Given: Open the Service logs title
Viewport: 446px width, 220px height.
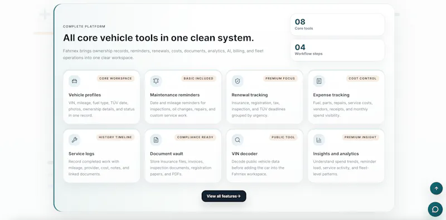Looking at the screenshot, I should [81, 154].
